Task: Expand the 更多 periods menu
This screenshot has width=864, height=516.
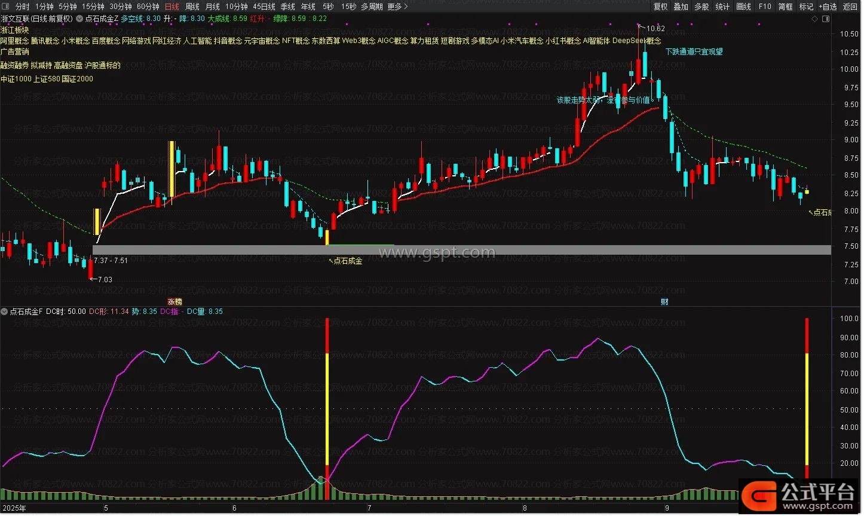Action: 397,7
